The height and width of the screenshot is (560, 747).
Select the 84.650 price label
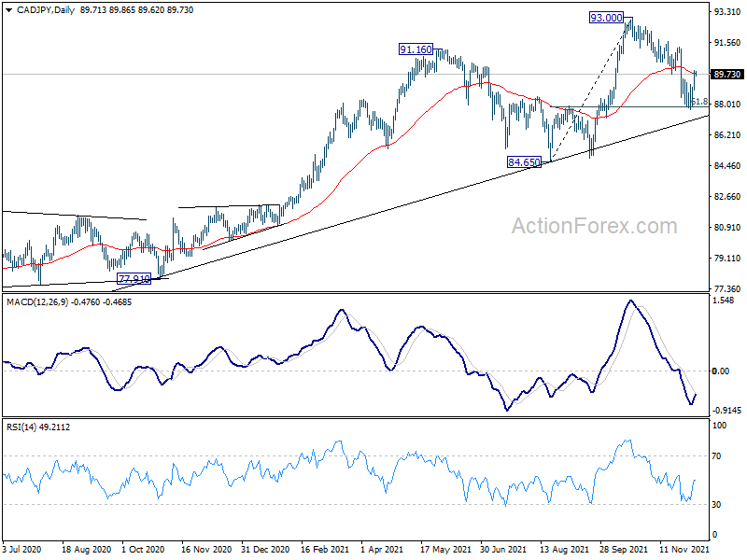click(x=524, y=162)
